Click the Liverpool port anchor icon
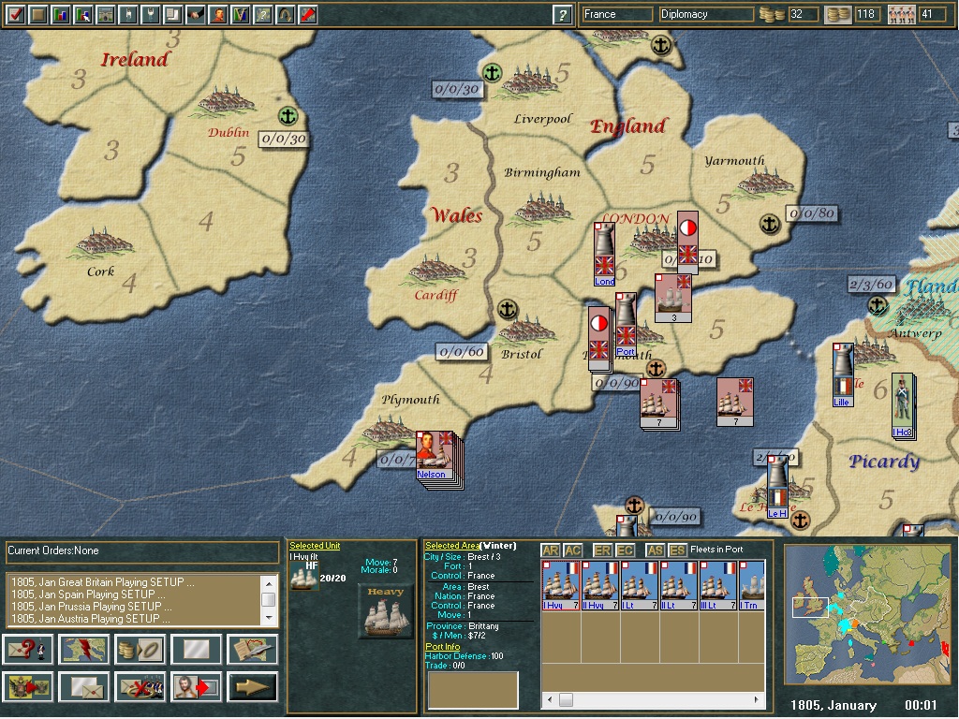This screenshot has width=959, height=719. pos(492,73)
